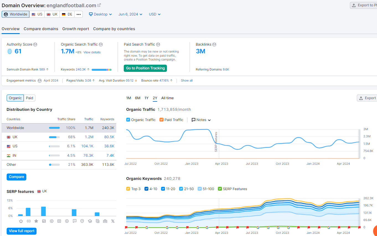The image size is (377, 236).
Task: Select the X (Twitter) SERP feature icon
Action: (113, 221)
